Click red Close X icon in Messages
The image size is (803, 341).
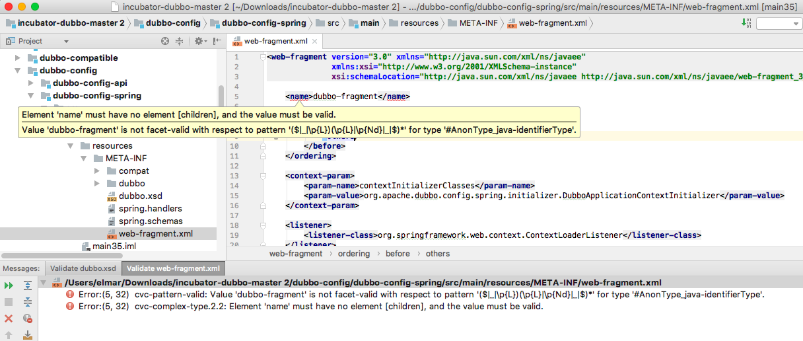tap(9, 319)
